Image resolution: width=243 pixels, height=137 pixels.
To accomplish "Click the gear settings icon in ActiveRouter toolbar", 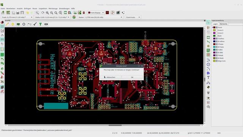I will pyautogui.click(x=24, y=24).
